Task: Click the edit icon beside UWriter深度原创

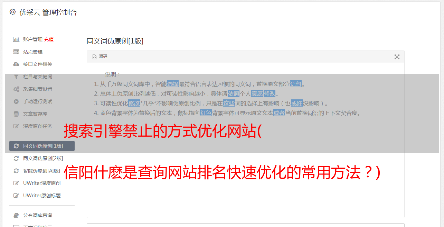Action: point(16,183)
